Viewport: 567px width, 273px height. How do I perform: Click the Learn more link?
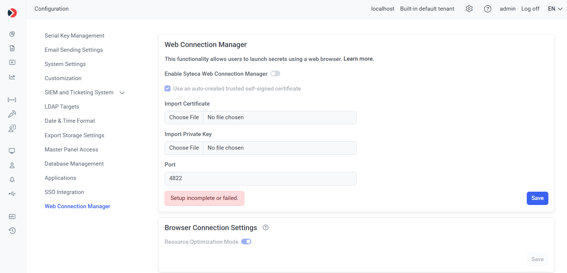click(358, 59)
